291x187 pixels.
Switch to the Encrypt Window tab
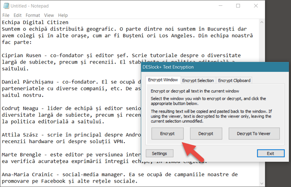pos(163,80)
